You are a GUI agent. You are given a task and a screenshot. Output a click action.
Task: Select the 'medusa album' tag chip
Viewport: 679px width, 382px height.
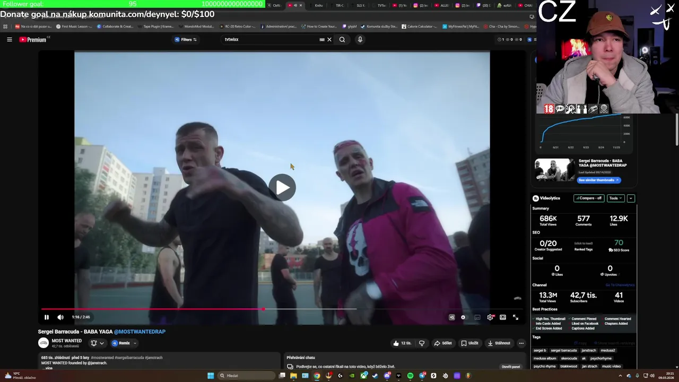(x=545, y=358)
